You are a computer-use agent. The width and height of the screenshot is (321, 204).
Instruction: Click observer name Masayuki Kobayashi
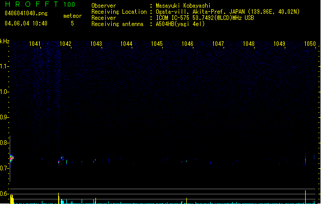point(183,6)
